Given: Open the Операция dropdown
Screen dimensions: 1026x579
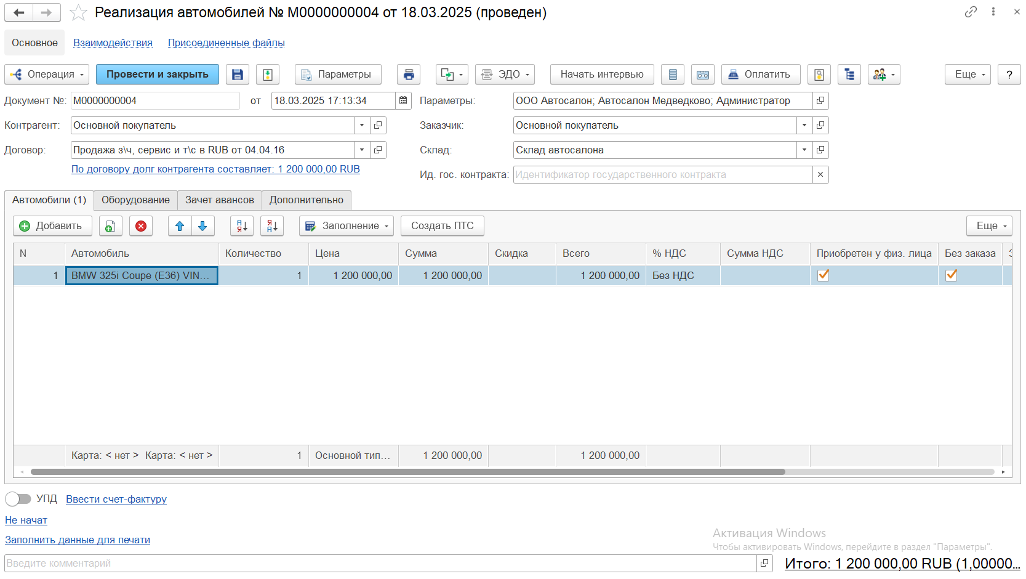Looking at the screenshot, I should [47, 75].
